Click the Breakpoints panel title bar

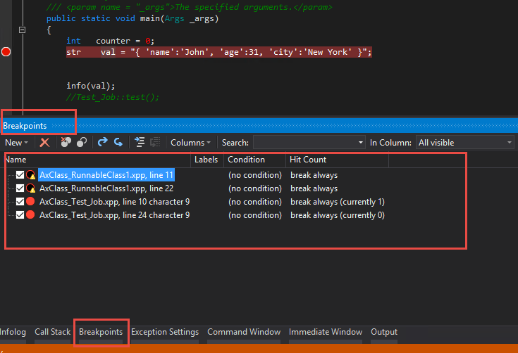(259, 126)
